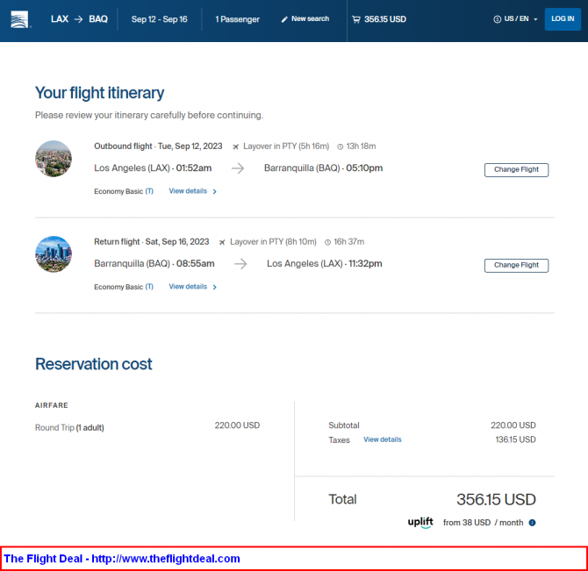Click the return layover airplane icon
The width and height of the screenshot is (588, 571).
[222, 242]
